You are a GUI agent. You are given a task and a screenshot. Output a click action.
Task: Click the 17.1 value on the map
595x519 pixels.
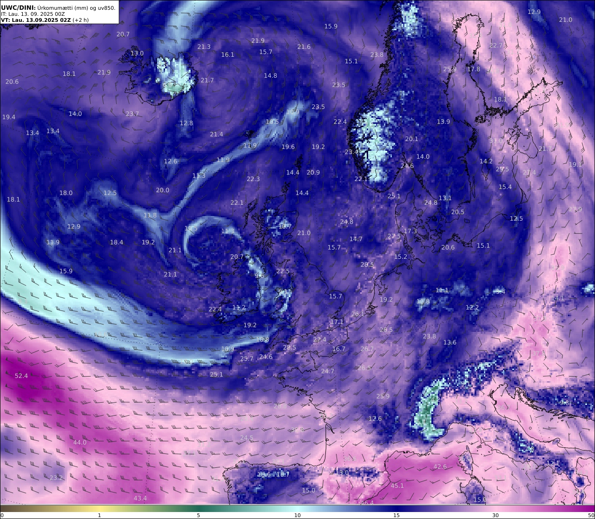click(337, 322)
